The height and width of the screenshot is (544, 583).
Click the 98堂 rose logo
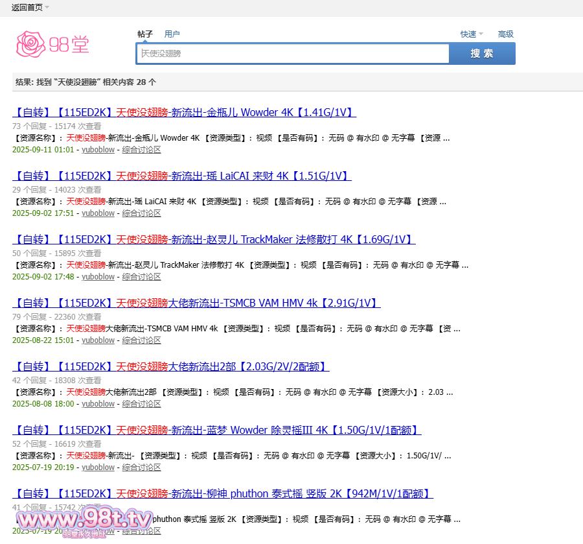52,44
